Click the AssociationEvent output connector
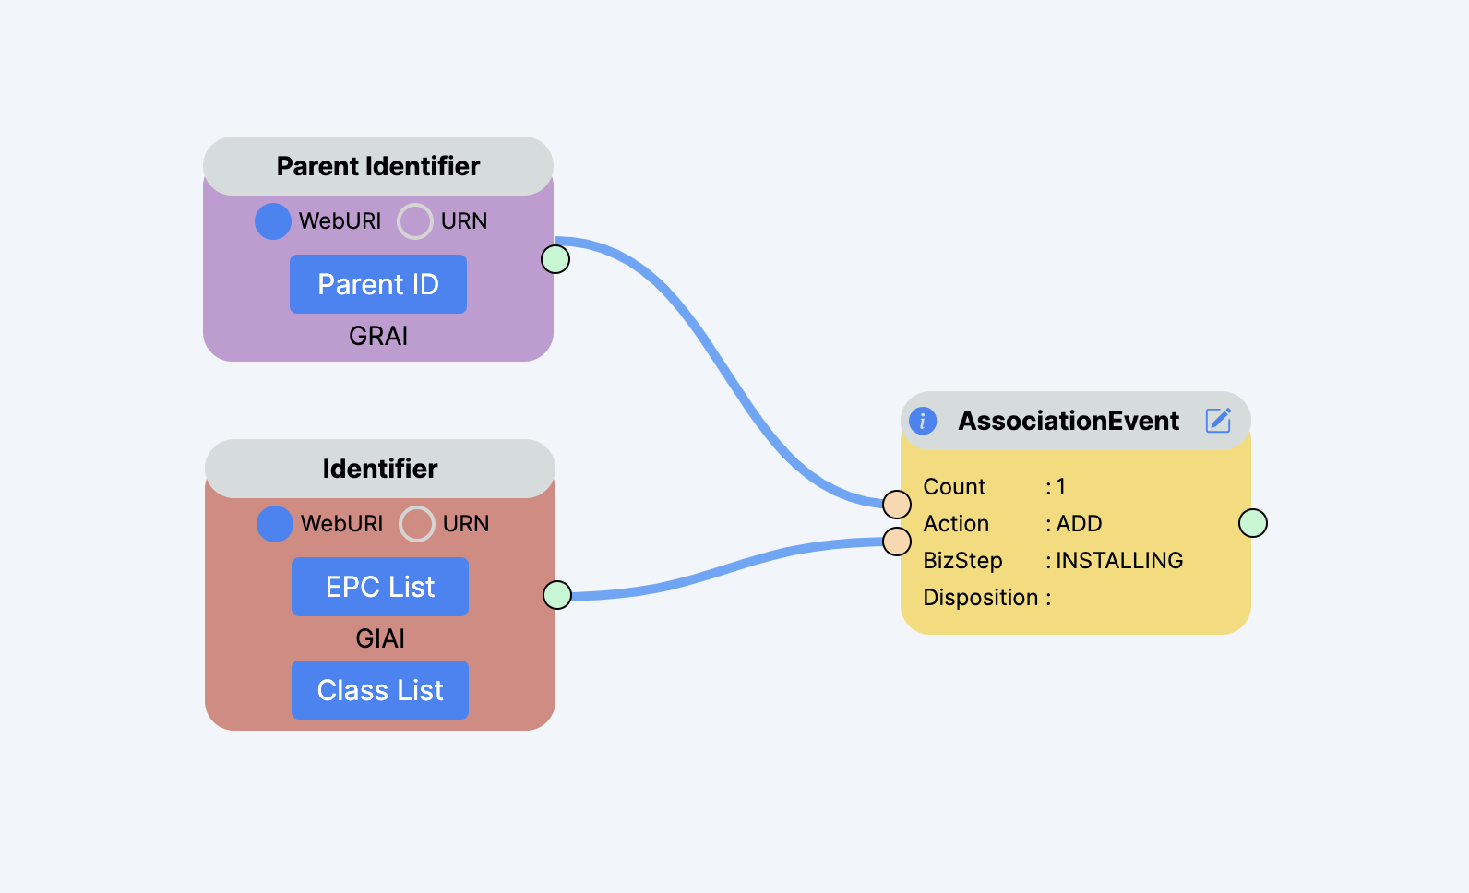Viewport: 1469px width, 893px height. (1253, 523)
